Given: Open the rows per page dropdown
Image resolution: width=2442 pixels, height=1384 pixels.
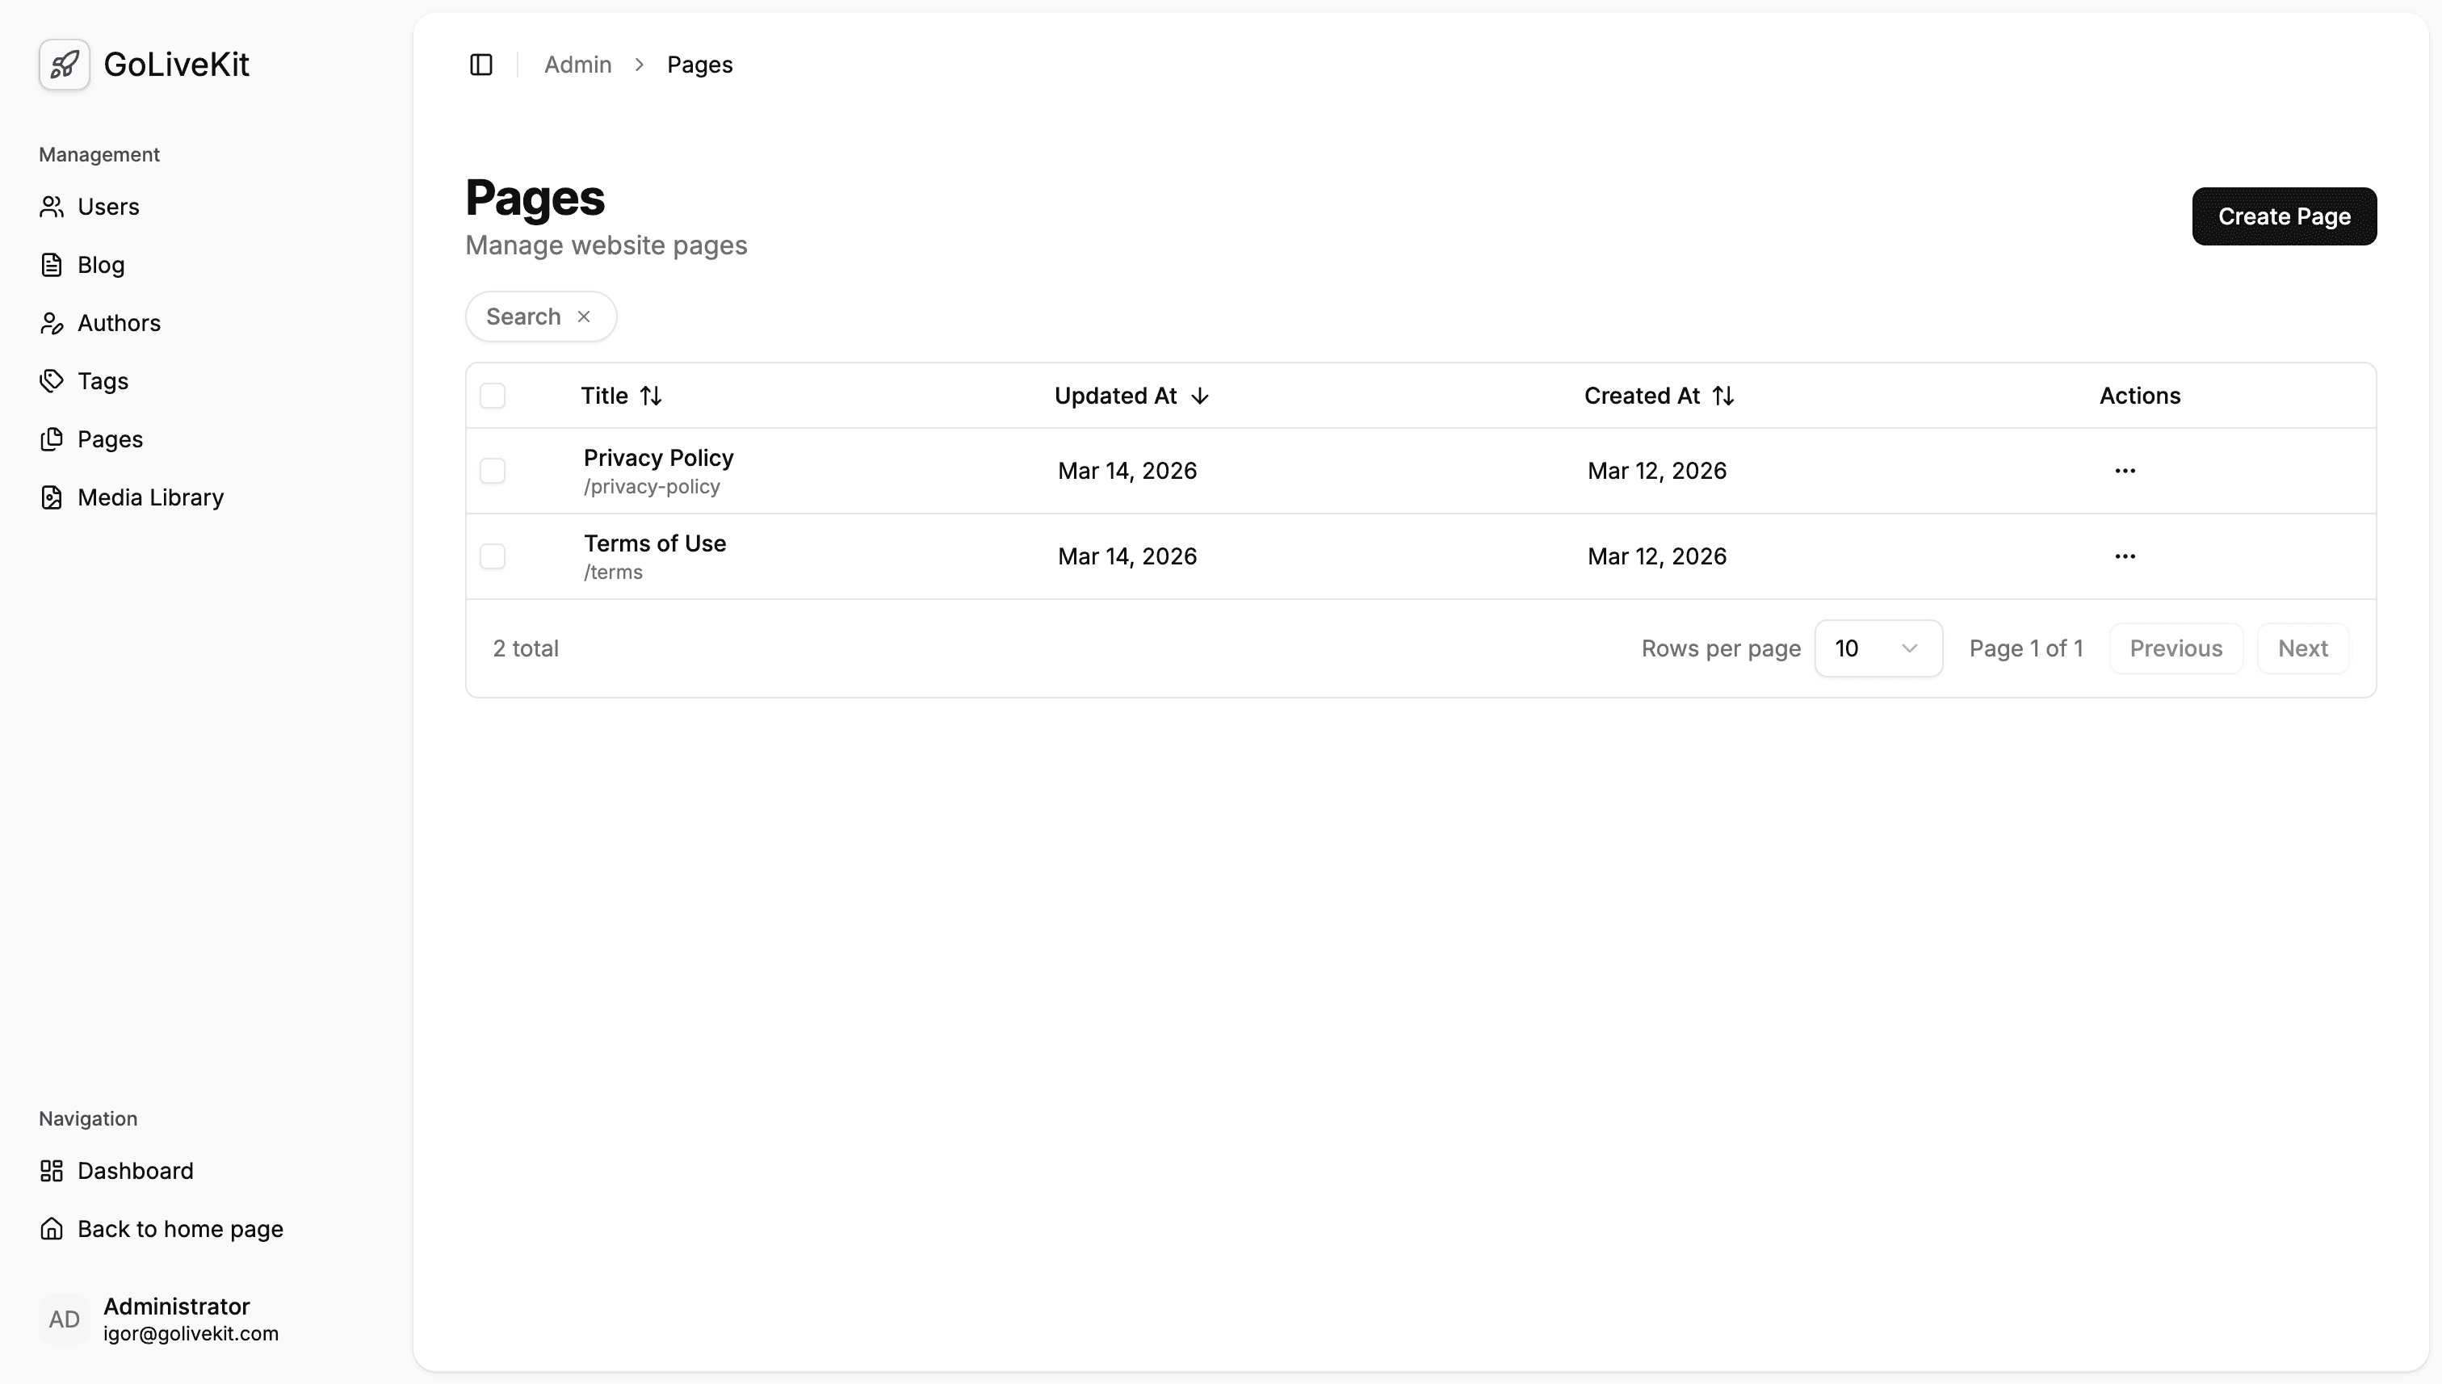Looking at the screenshot, I should tap(1878, 648).
